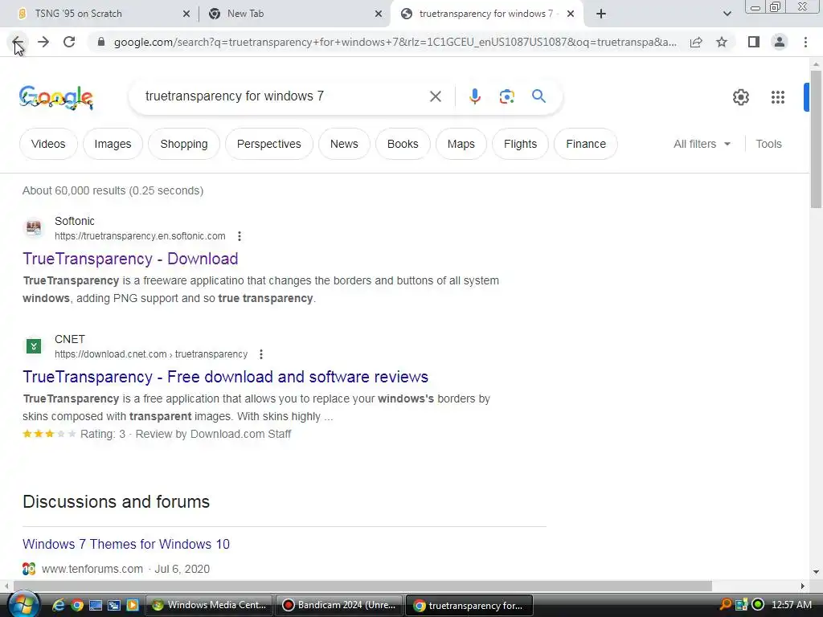Launch Windows Media Player from the quick launch
The width and height of the screenshot is (823, 617).
pos(133,605)
